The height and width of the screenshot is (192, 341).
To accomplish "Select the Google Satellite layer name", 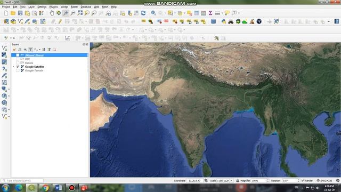I will tap(35, 67).
